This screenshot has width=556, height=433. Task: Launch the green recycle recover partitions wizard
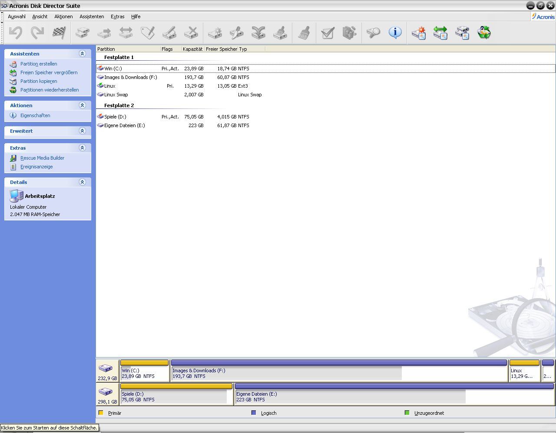484,33
